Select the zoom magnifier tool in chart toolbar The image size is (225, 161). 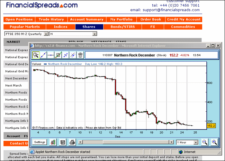(x=36, y=55)
